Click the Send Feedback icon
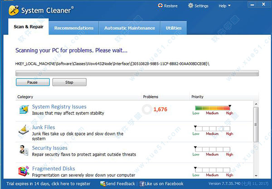 pos(103,184)
